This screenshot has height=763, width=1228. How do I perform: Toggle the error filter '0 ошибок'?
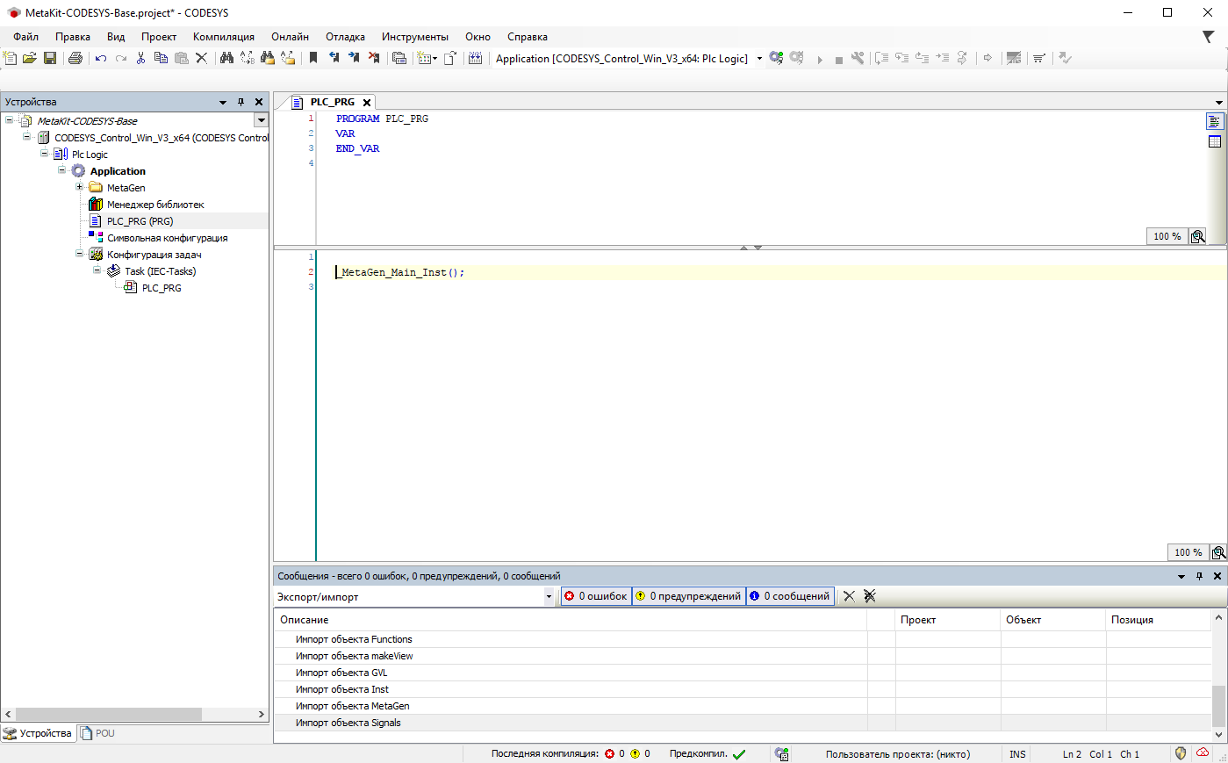(x=596, y=596)
